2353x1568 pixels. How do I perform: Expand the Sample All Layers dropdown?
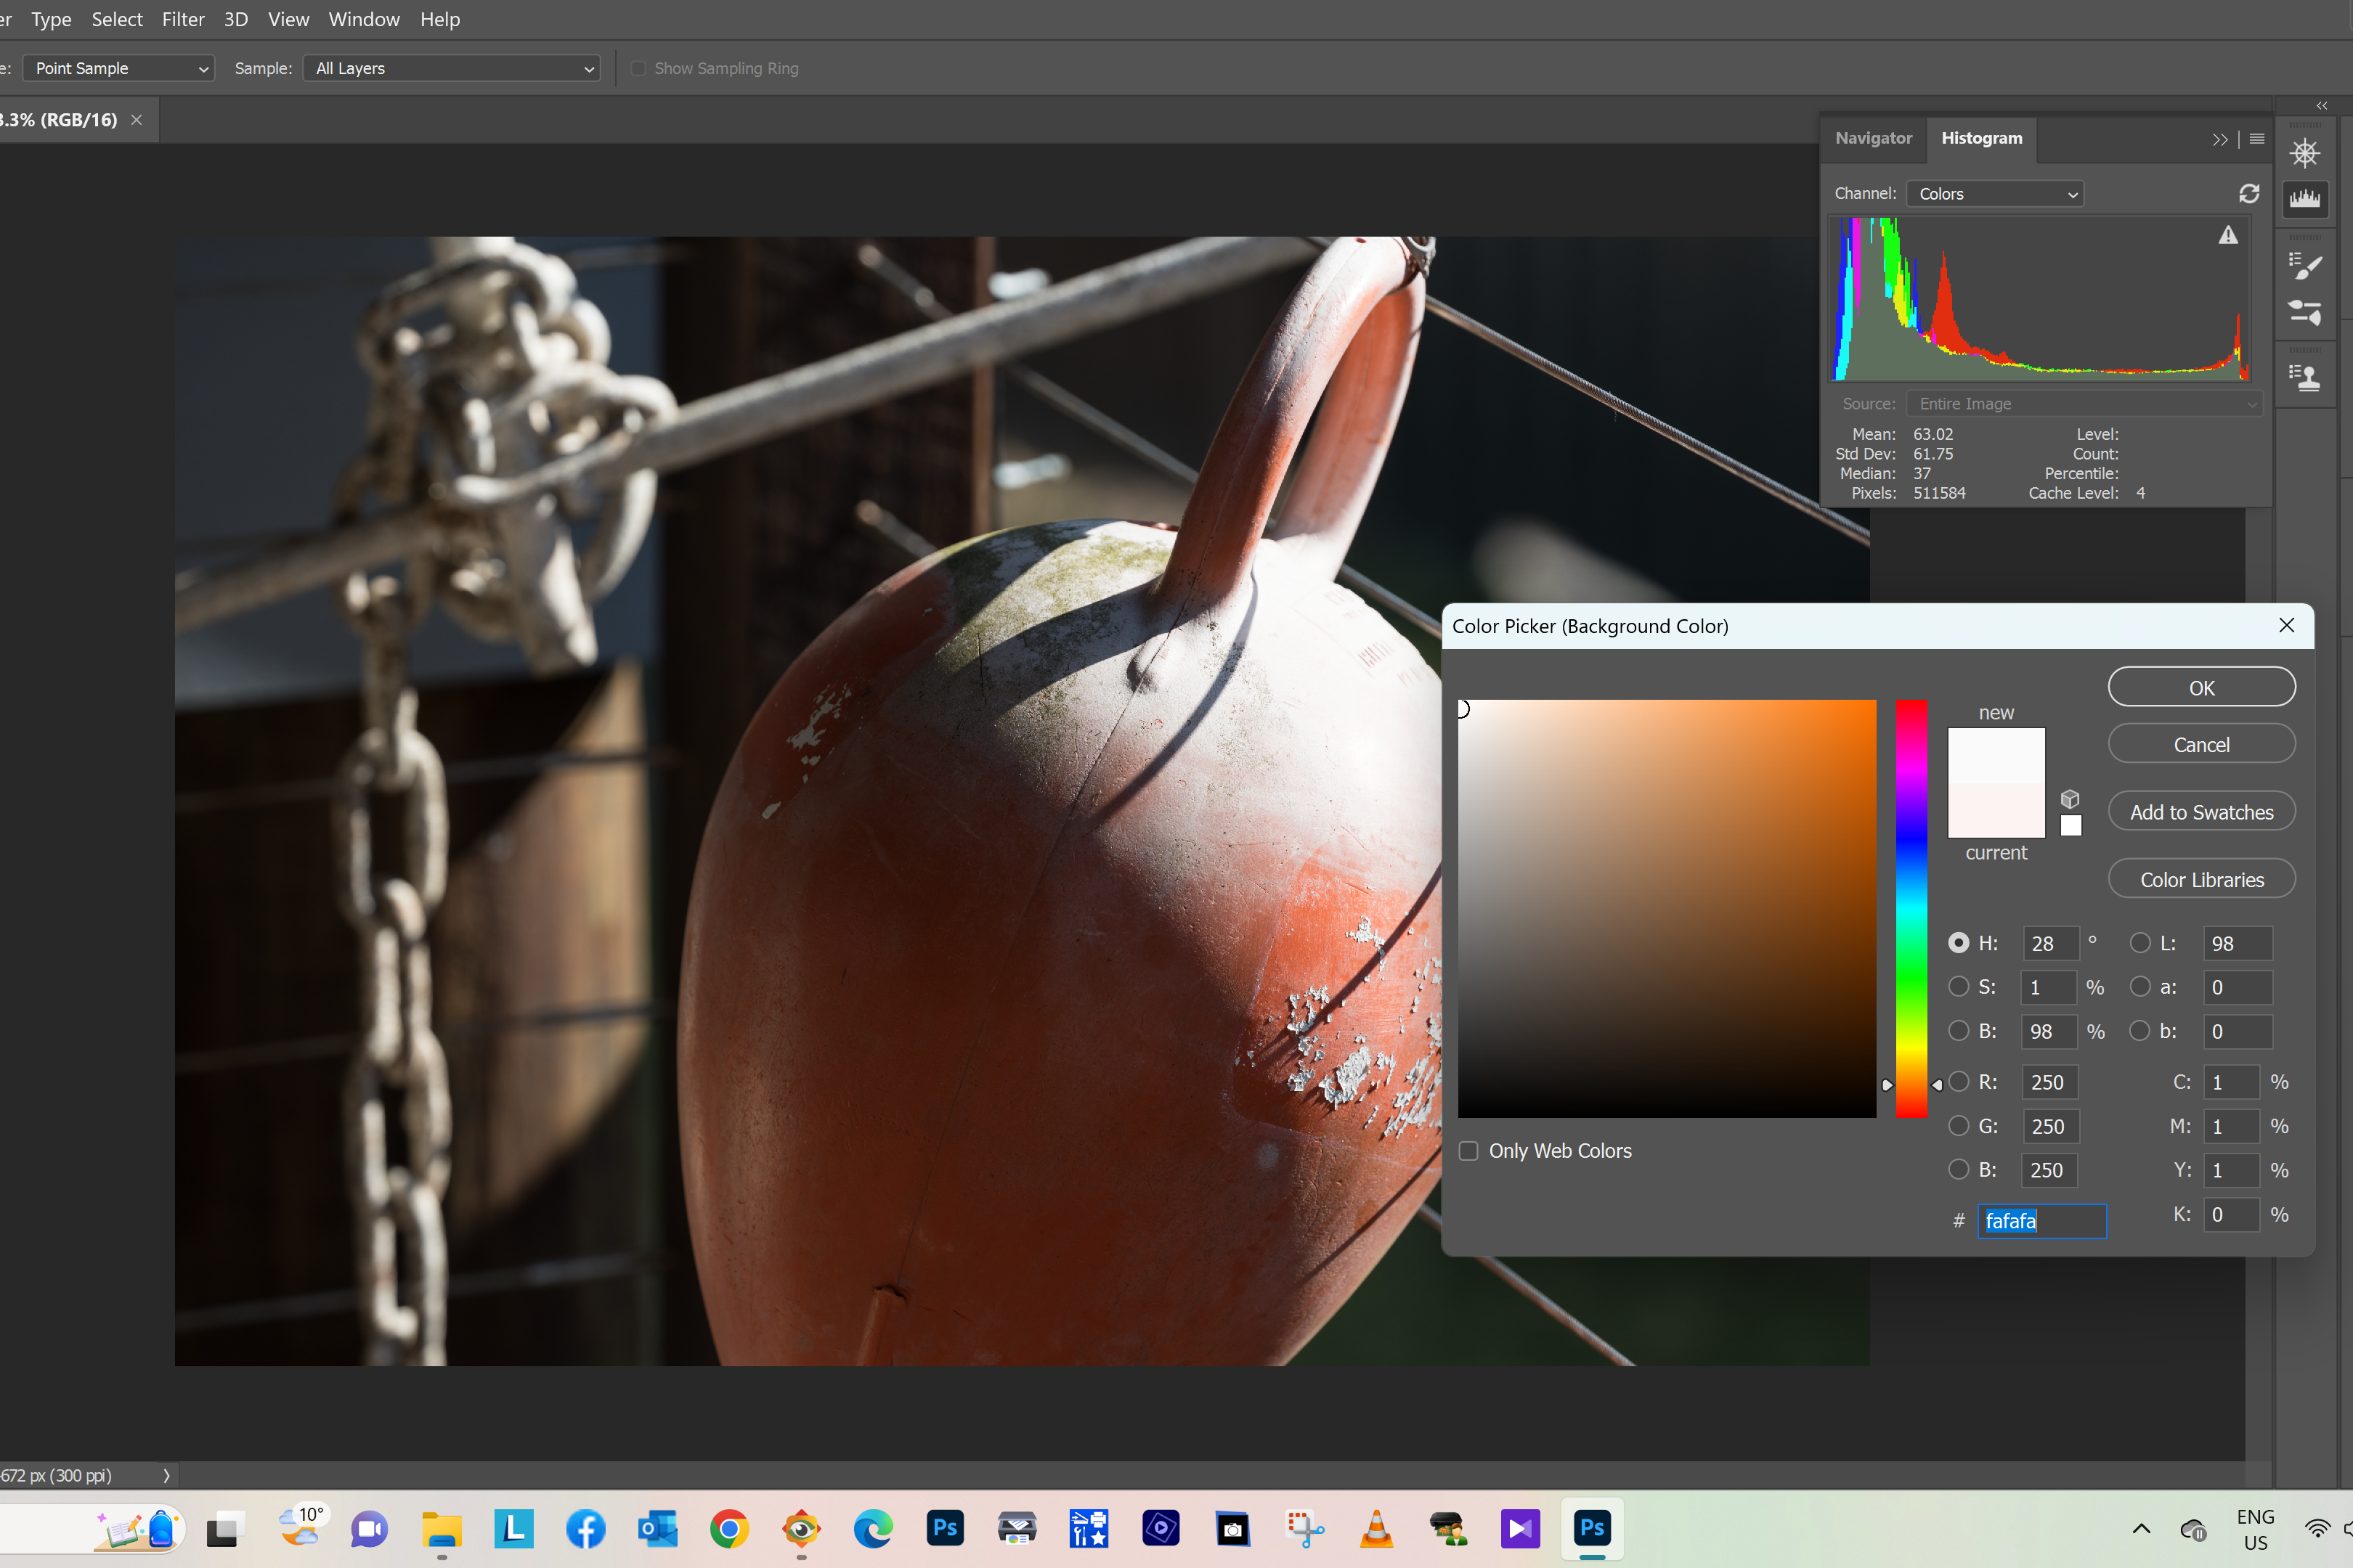point(451,68)
